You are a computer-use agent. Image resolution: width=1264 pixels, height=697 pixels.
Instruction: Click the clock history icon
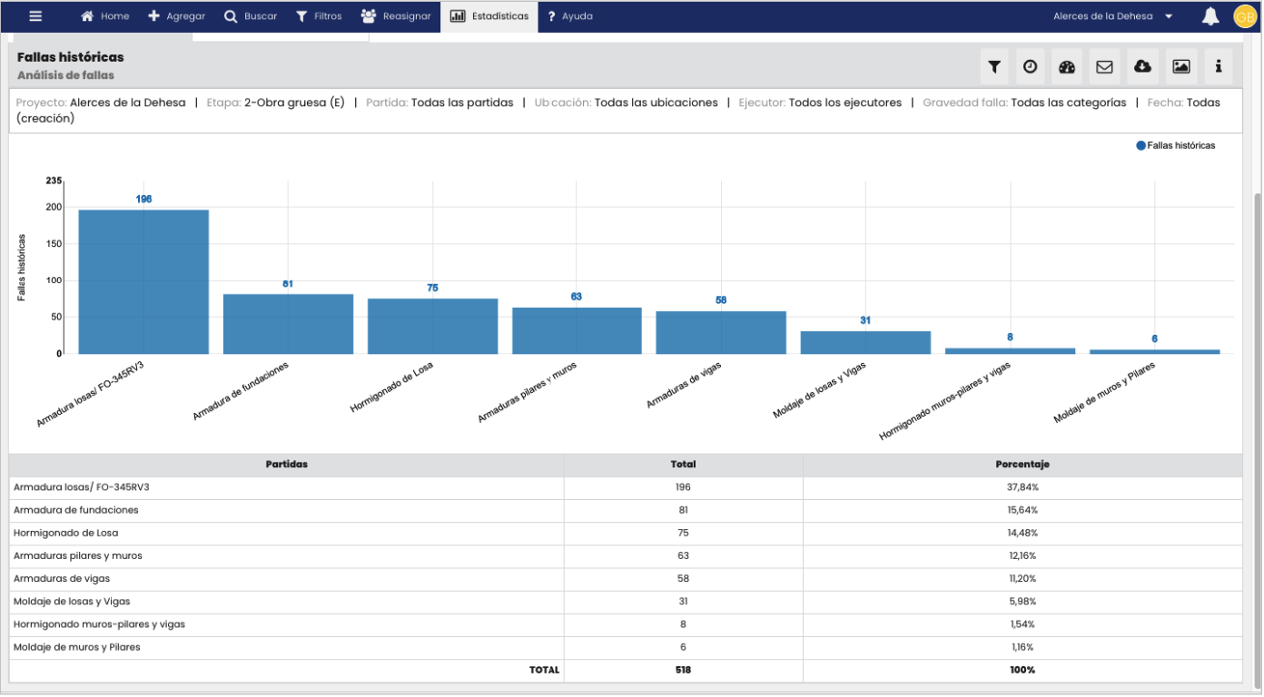(x=1031, y=66)
